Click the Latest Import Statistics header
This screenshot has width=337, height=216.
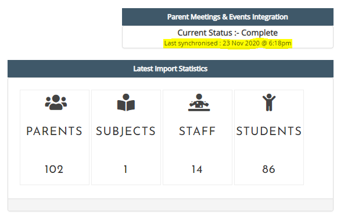tap(170, 69)
